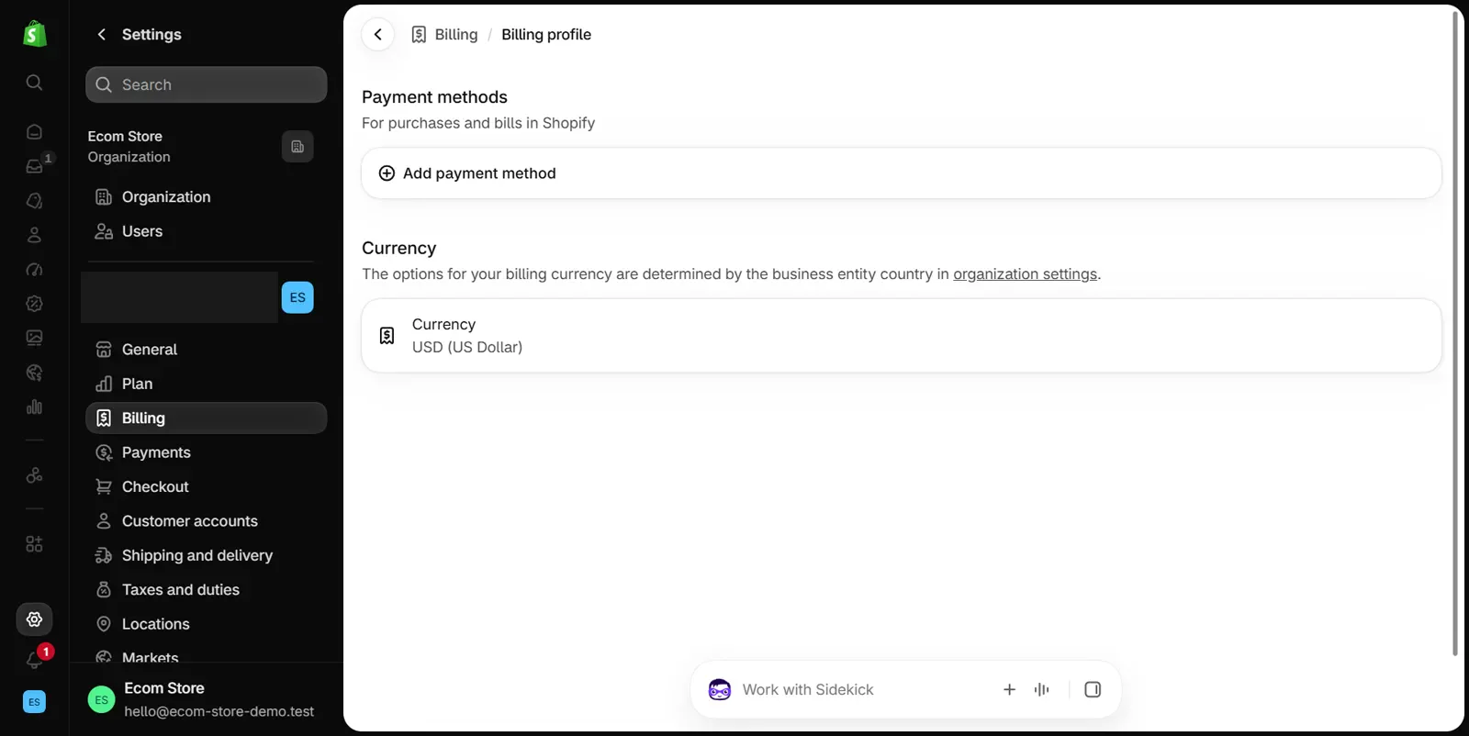Click the Ecom Store Organization label
The image size is (1469, 736).
click(x=129, y=147)
